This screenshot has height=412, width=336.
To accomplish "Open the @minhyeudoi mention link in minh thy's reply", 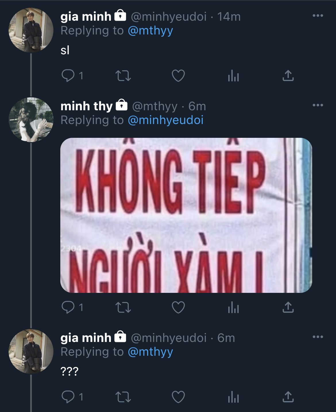I will click(x=166, y=120).
